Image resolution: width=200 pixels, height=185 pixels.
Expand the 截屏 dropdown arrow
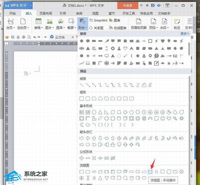tap(75, 28)
